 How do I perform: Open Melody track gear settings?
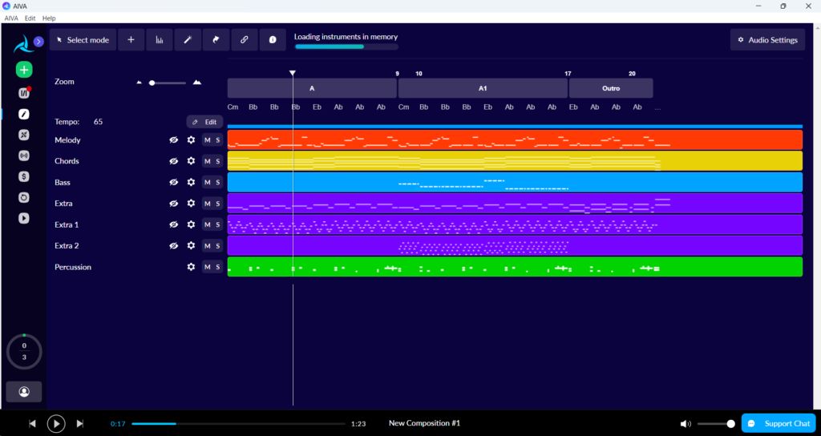(191, 139)
